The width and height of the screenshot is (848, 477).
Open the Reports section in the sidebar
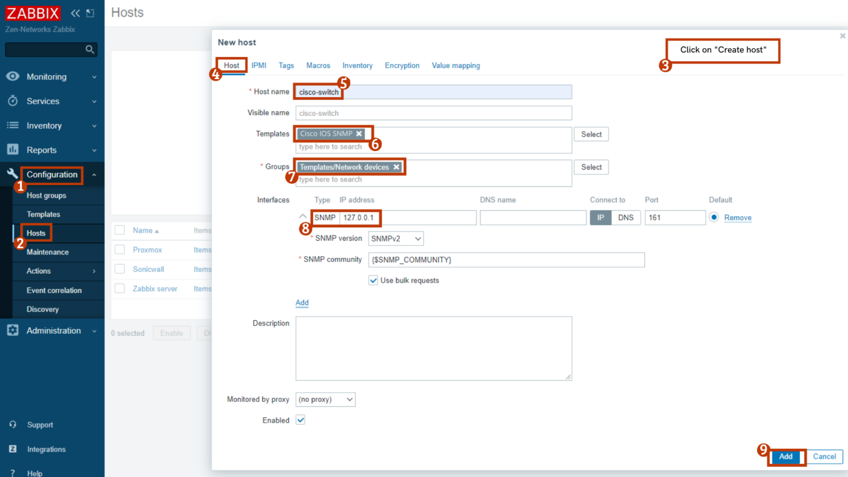(41, 150)
